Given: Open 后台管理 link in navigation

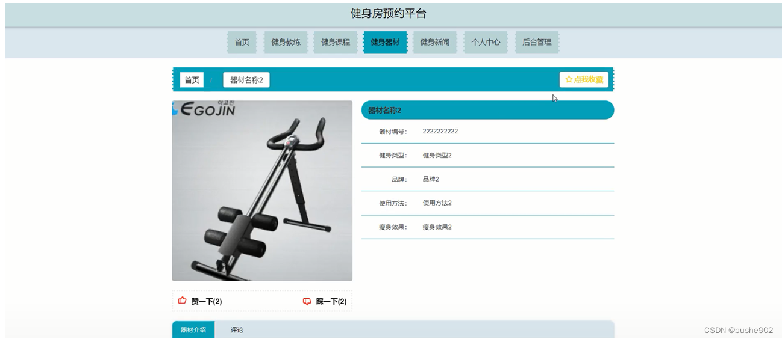Looking at the screenshot, I should [537, 42].
